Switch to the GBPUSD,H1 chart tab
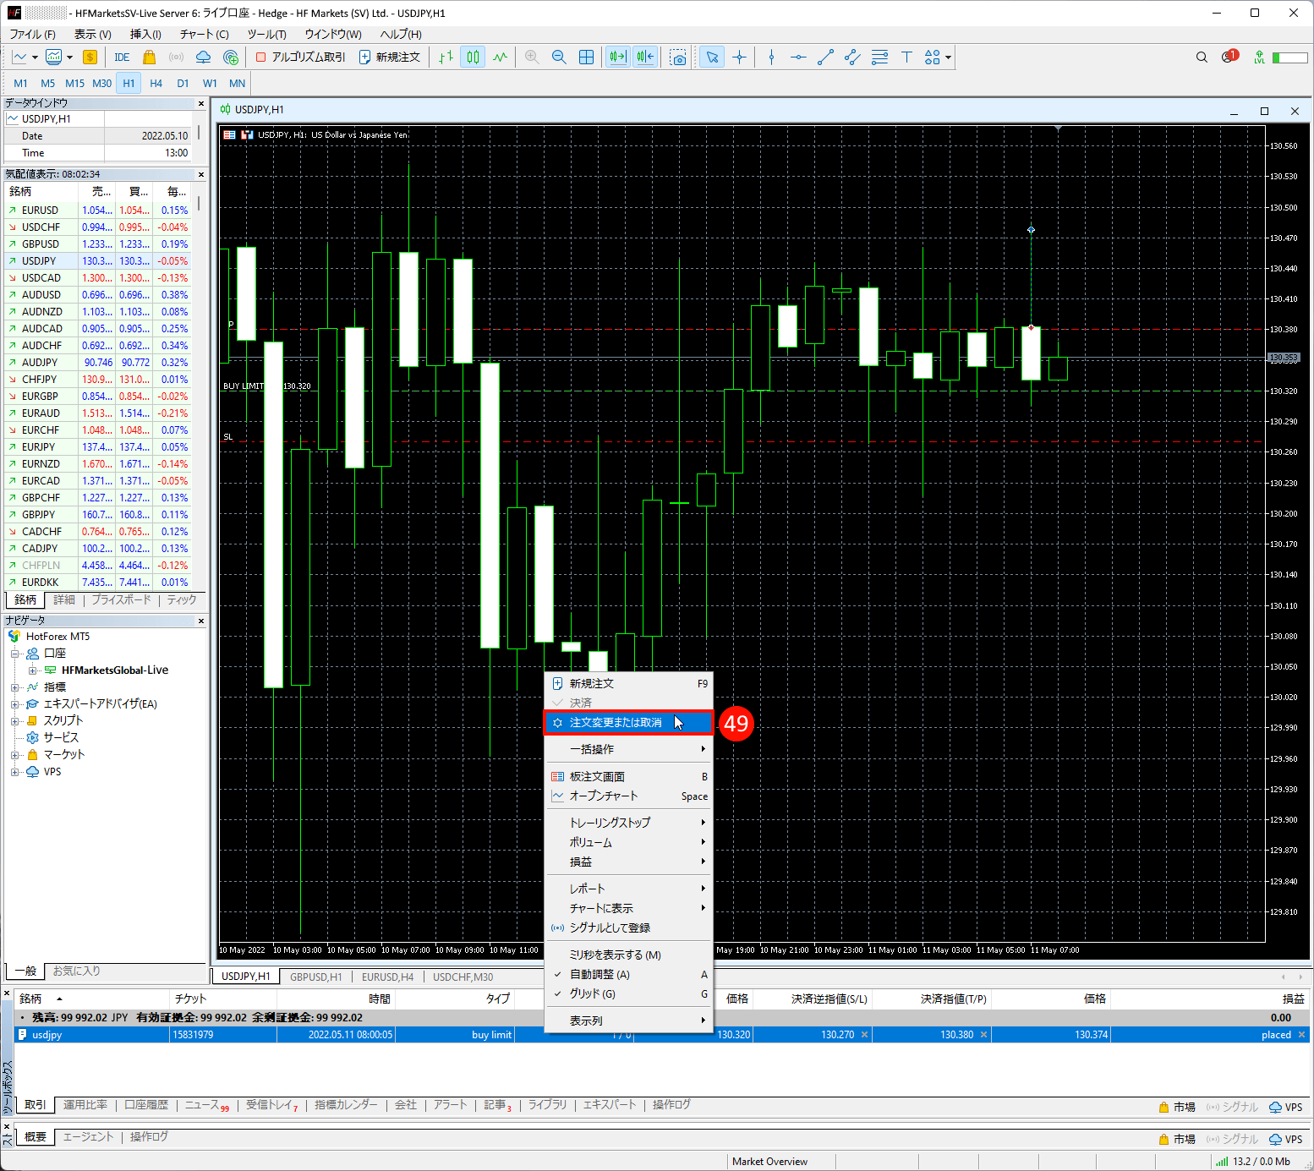This screenshot has height=1171, width=1314. coord(315,977)
